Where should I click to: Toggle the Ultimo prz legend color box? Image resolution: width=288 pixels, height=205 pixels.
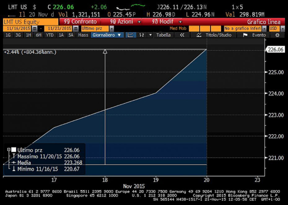pos(13,150)
